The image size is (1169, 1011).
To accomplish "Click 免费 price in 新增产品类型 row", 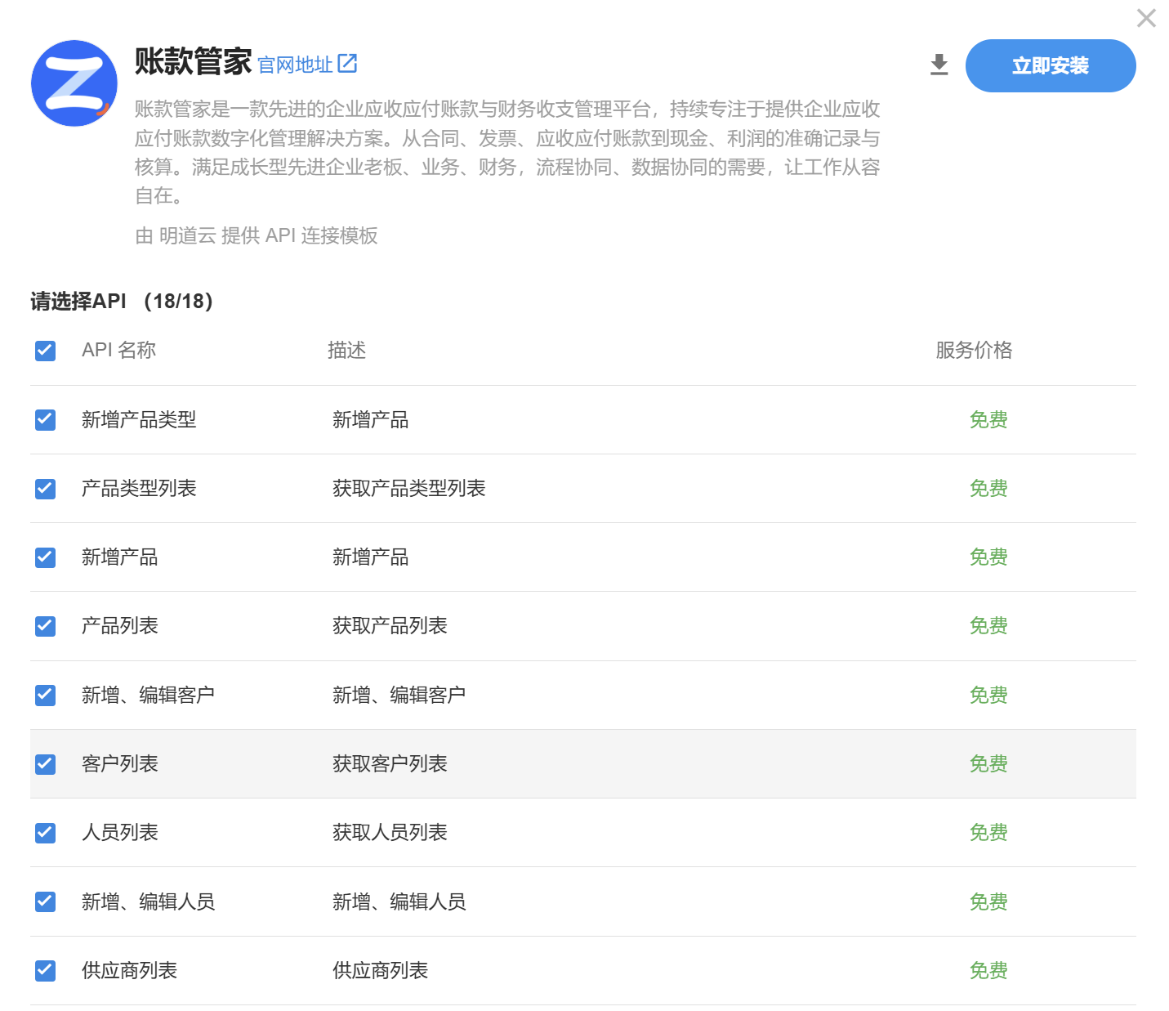I will pos(988,419).
